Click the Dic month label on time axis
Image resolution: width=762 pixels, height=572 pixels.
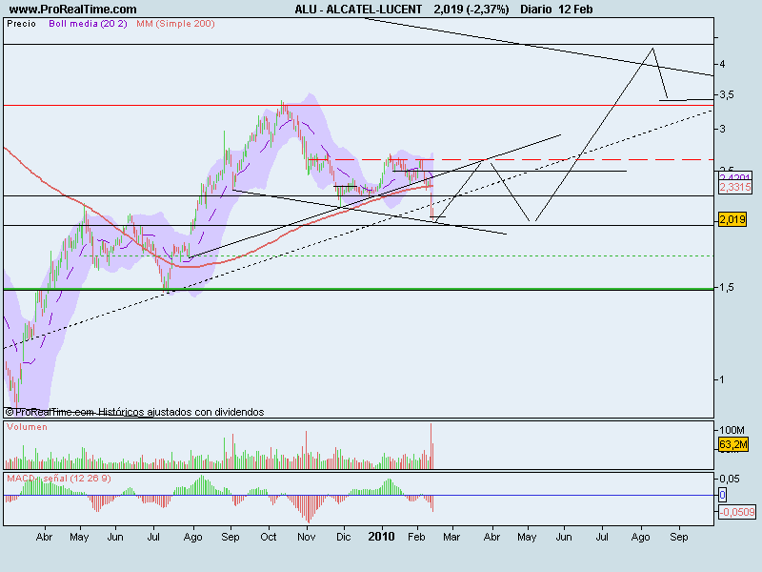pos(343,537)
